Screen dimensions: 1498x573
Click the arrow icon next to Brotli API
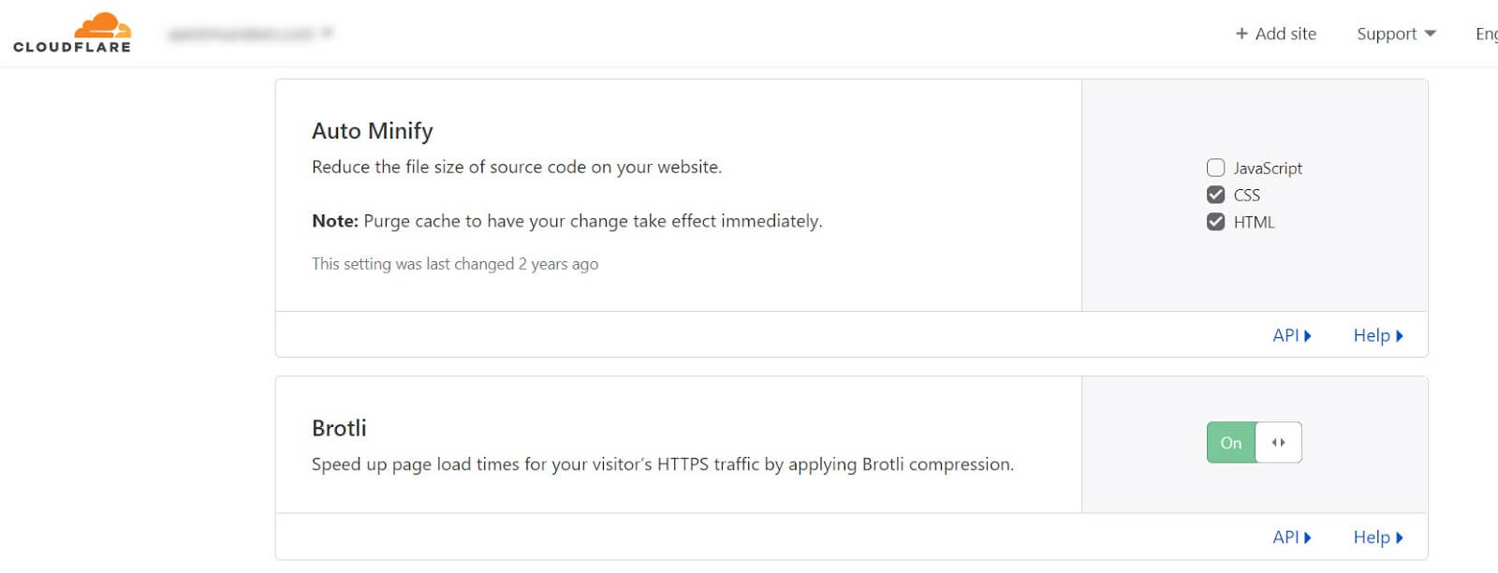click(x=1308, y=538)
